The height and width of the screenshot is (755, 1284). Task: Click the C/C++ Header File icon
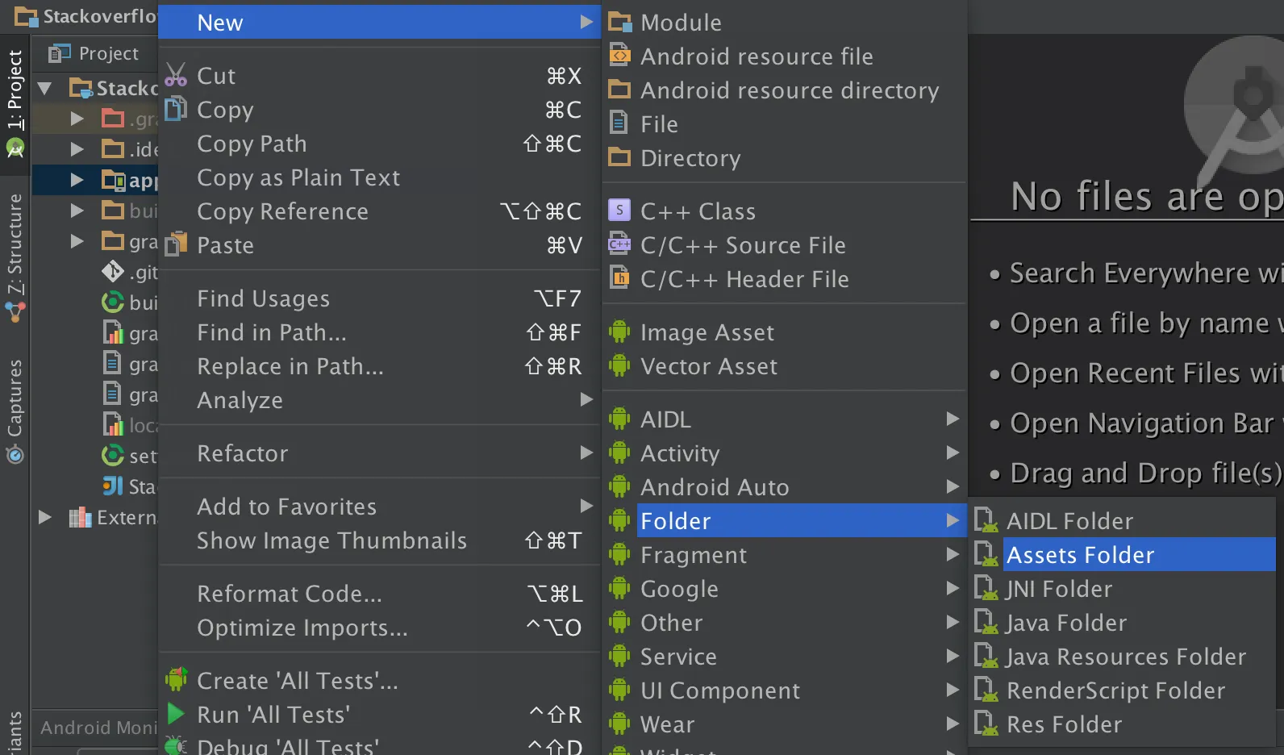click(619, 278)
